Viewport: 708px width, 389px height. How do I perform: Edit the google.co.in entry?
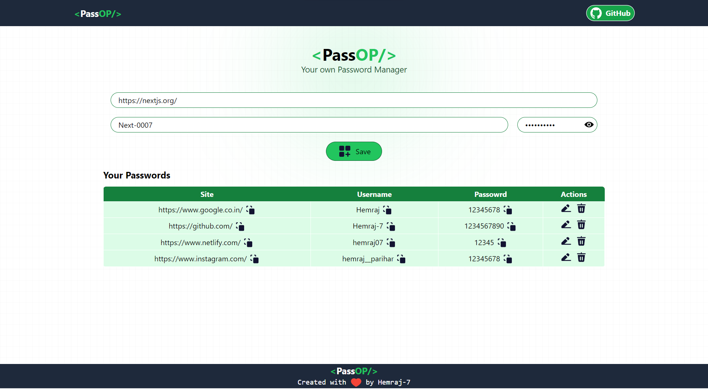[566, 209]
